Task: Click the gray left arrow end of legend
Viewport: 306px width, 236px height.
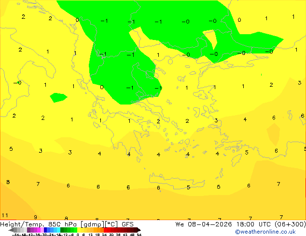Action: tap(11, 230)
